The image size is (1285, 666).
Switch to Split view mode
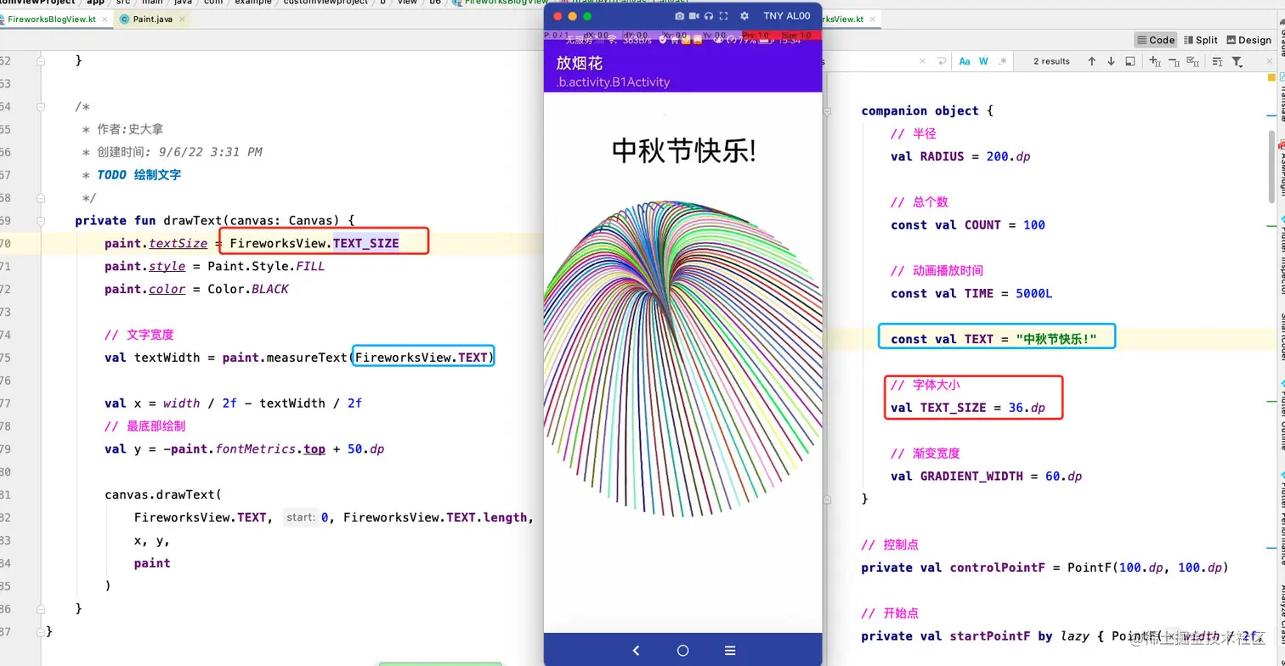[1200, 40]
